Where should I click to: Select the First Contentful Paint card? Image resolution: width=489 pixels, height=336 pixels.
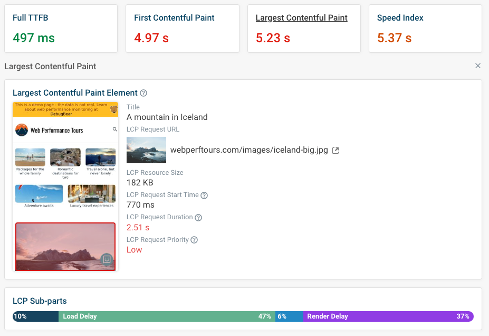[183, 29]
